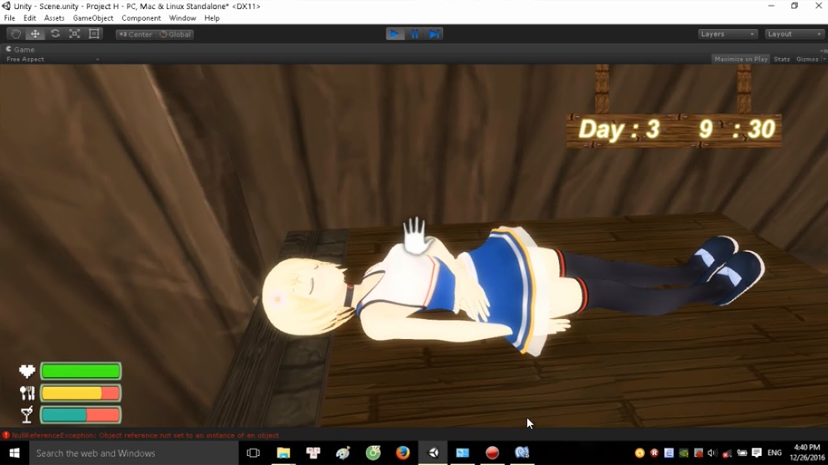Click the heart health icon
Screen dimensions: 828x465
coord(27,371)
